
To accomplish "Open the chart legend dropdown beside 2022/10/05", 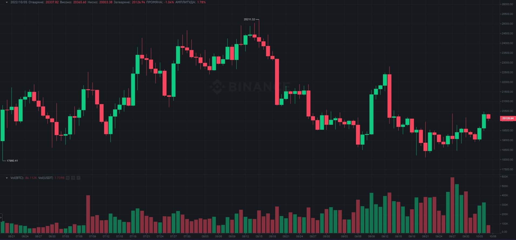I will [x=6, y=2].
